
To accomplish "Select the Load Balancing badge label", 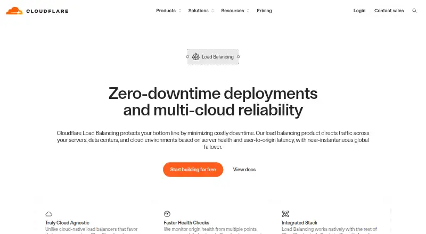I will point(218,57).
